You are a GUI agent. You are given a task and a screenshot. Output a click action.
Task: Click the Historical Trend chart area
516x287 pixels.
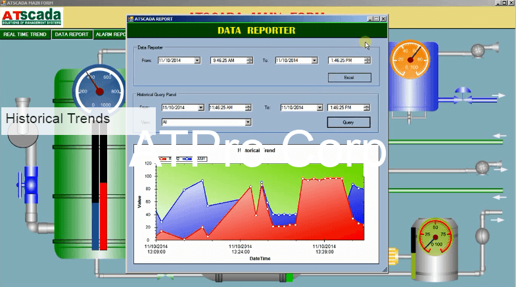(260, 201)
